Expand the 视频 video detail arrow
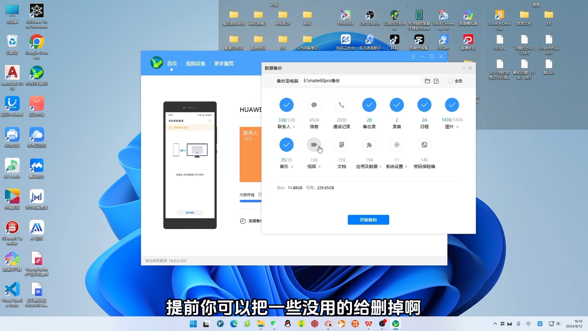This screenshot has width=588, height=331. [320, 167]
